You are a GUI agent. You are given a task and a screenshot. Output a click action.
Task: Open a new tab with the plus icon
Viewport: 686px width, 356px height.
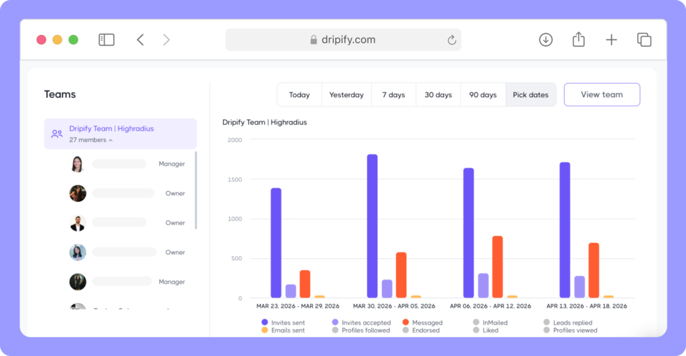(611, 40)
